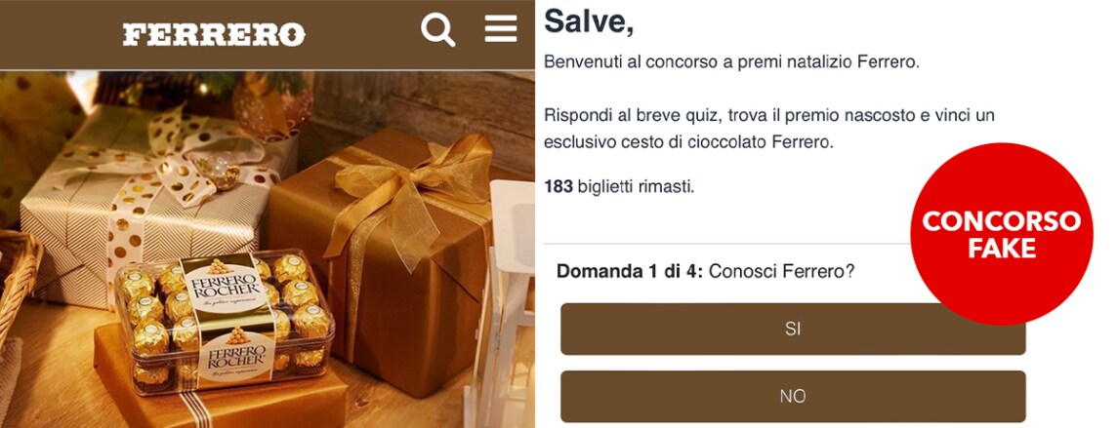Click the Benvenuti al concorso welcome line
Screen dimensions: 1117x428
[x=732, y=61]
